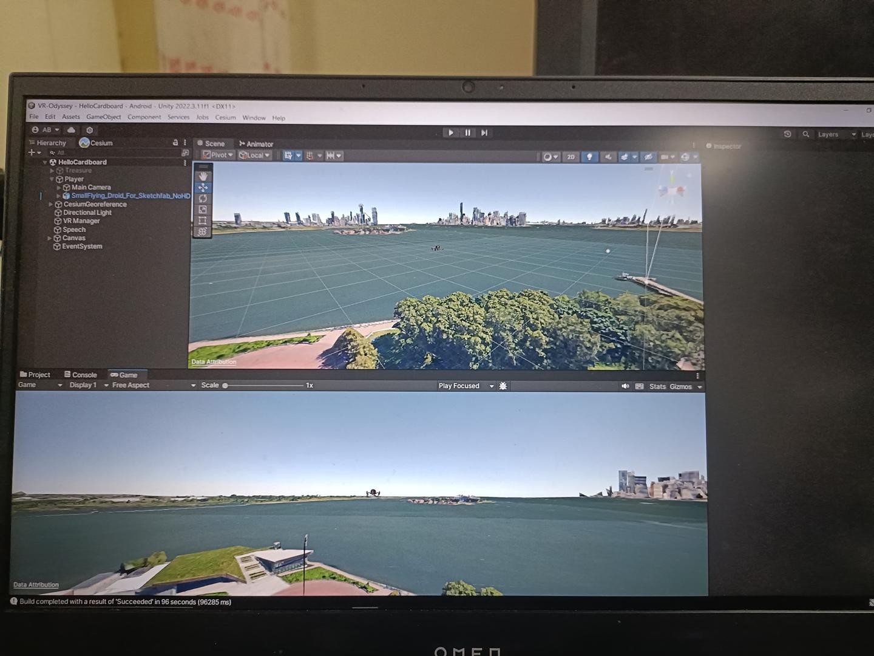Open the snap increment settings
This screenshot has height=656, width=874.
(334, 156)
